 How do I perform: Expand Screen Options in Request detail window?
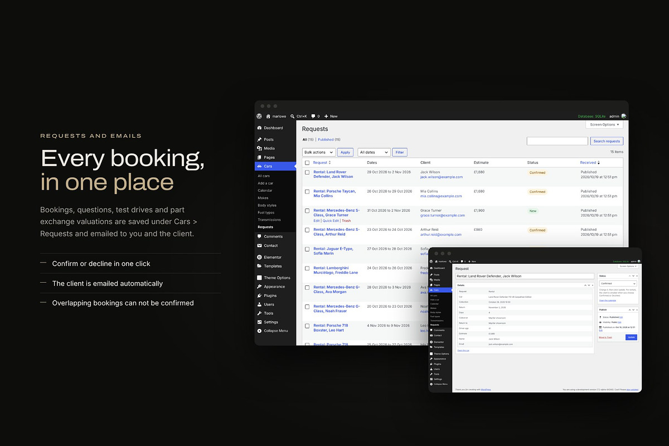click(x=628, y=266)
